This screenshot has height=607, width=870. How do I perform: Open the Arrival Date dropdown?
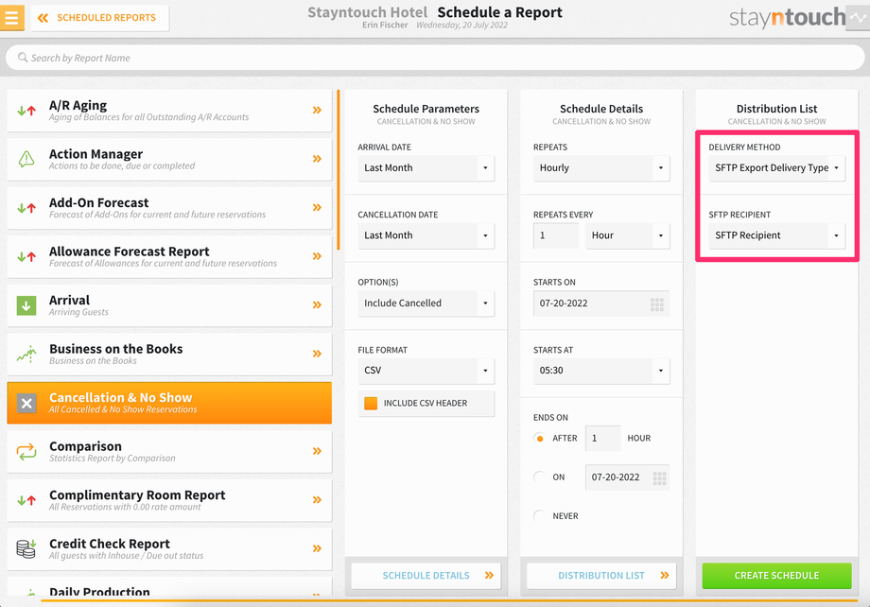[426, 168]
